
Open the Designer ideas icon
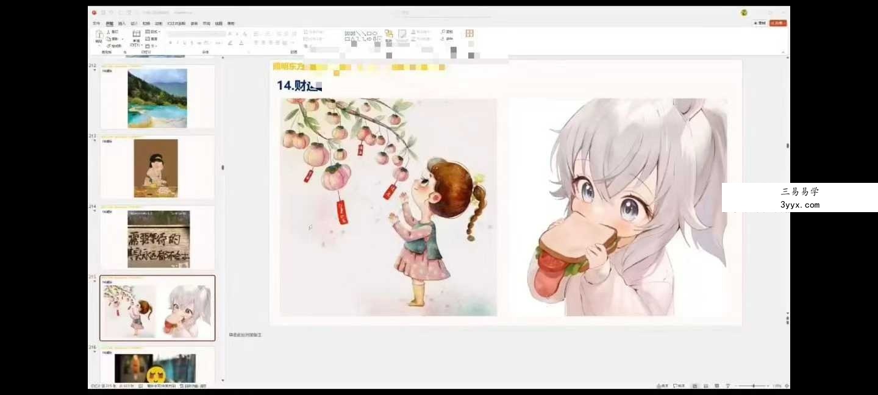click(469, 34)
